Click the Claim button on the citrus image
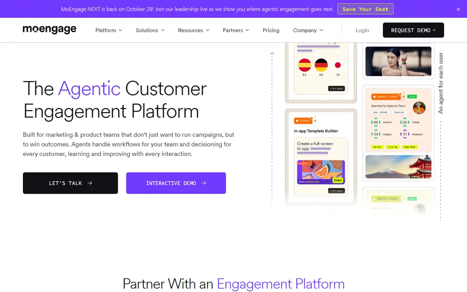The image size is (467, 292). (x=338, y=180)
